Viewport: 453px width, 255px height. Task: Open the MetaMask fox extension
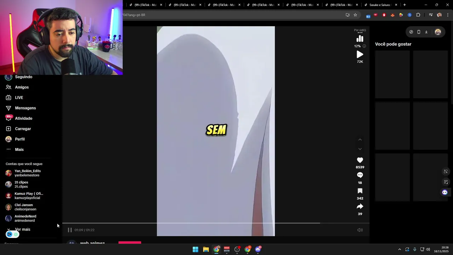(392, 15)
